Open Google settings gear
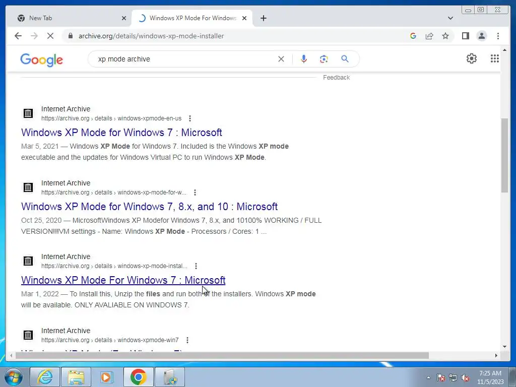The image size is (516, 387). pos(471,58)
